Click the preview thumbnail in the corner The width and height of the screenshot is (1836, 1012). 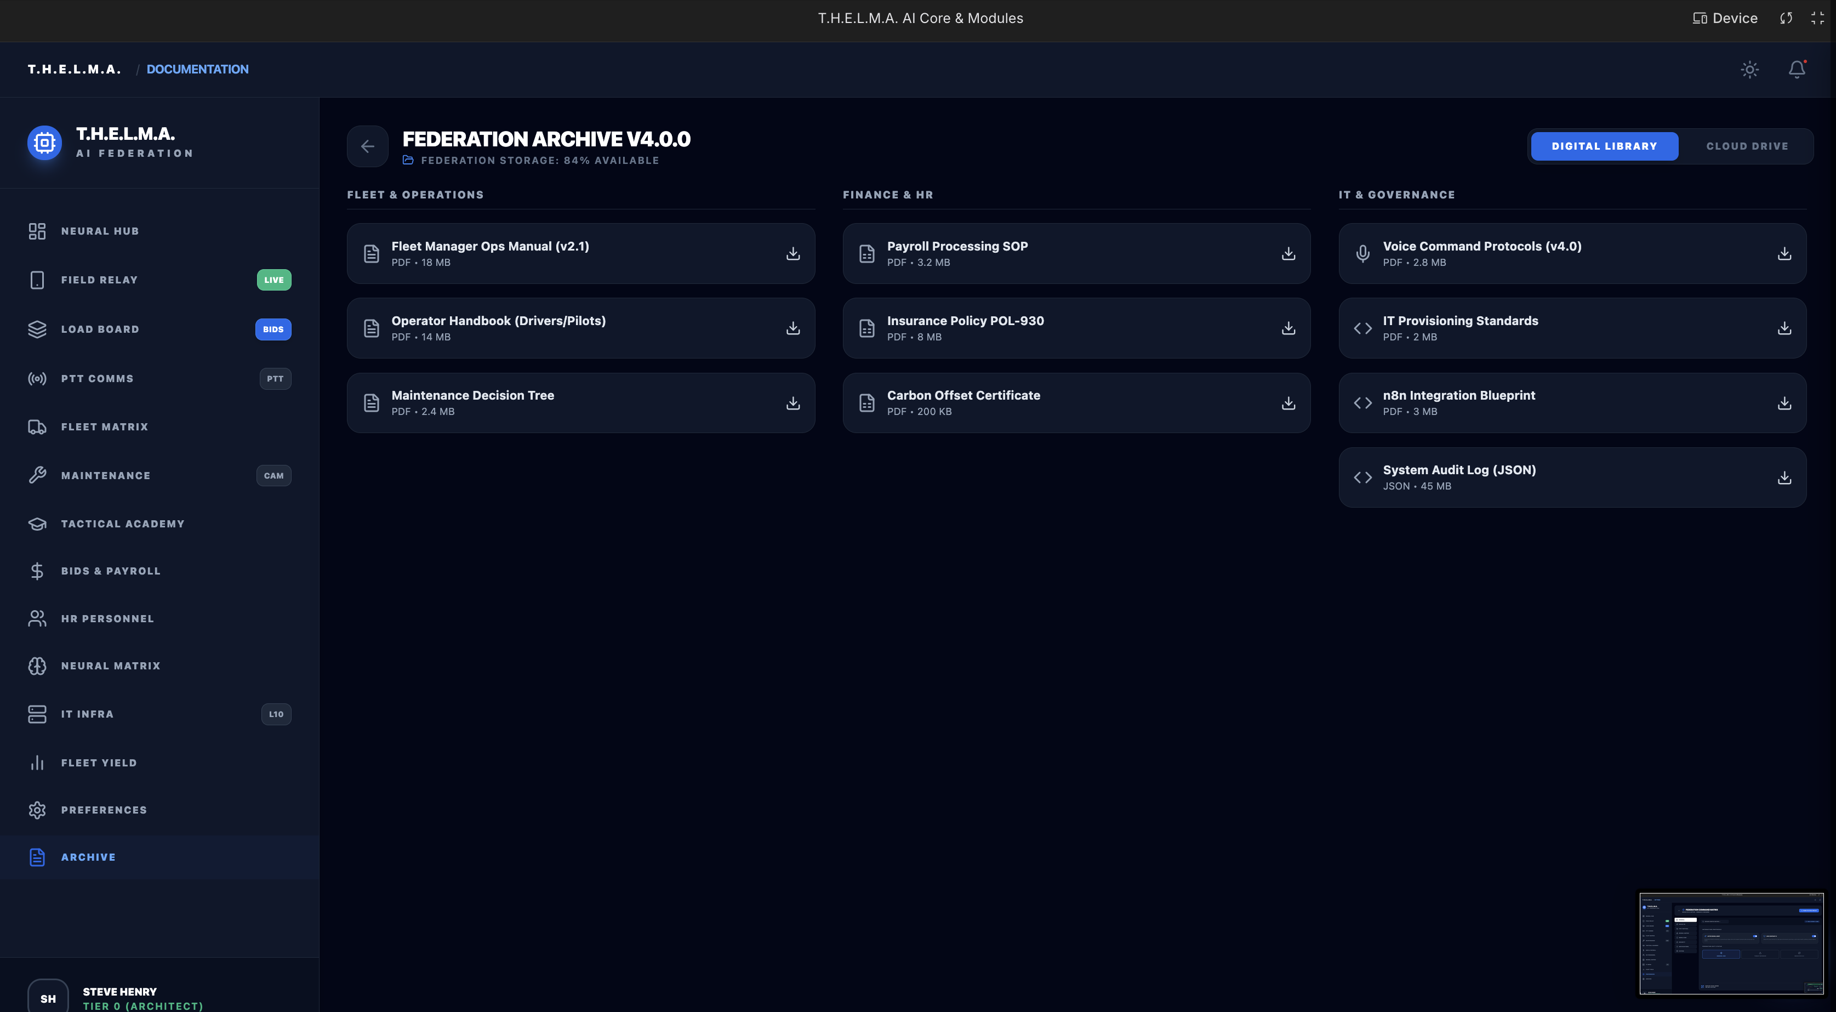(1731, 943)
